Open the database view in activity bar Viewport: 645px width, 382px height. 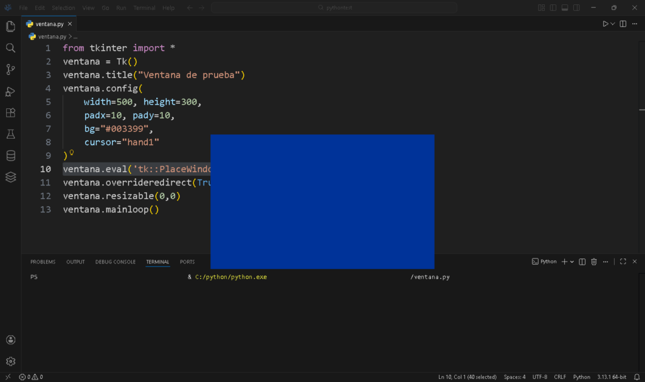11,156
